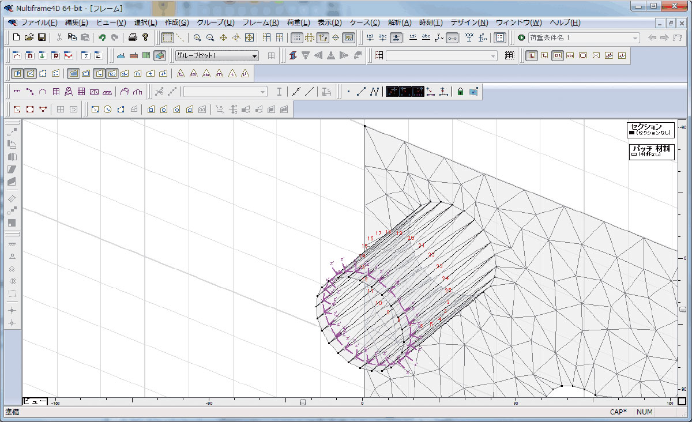692x422 pixels.
Task: Click the Save floppy disk icon
Action: [42, 37]
